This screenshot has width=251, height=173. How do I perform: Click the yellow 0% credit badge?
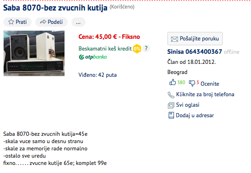coord(137,49)
